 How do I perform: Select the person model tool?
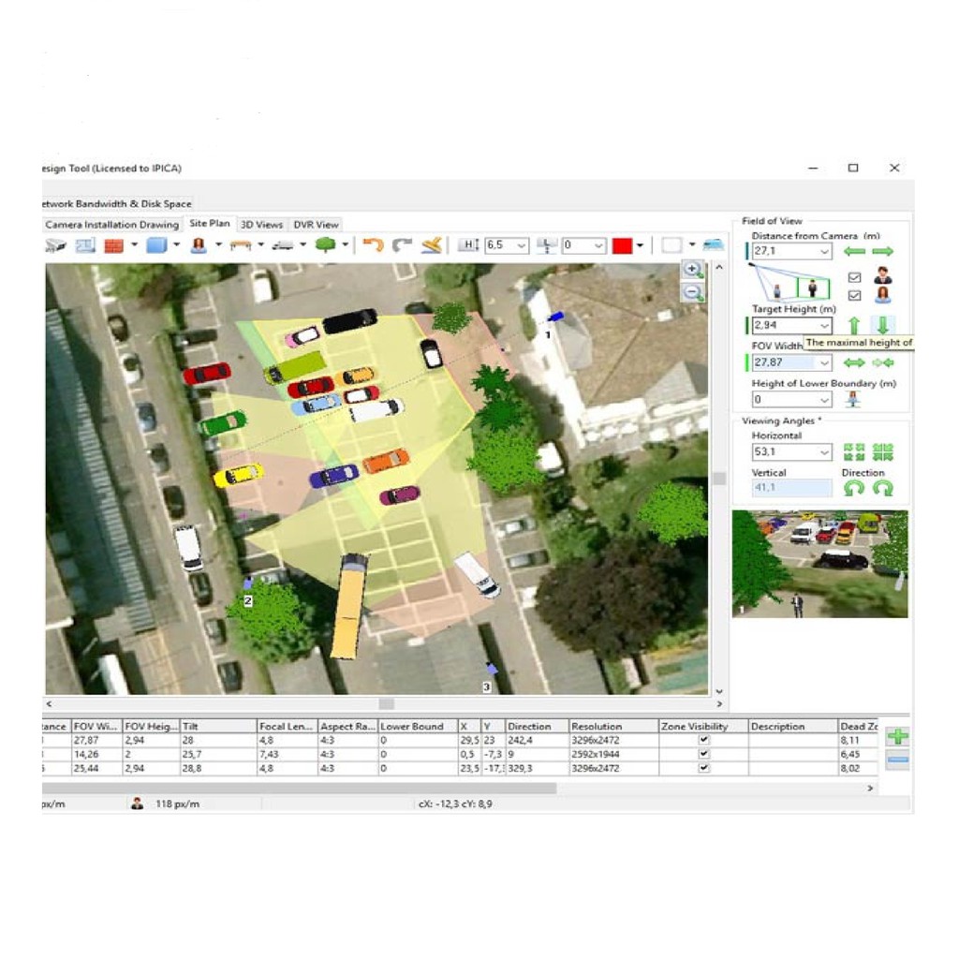pos(199,245)
